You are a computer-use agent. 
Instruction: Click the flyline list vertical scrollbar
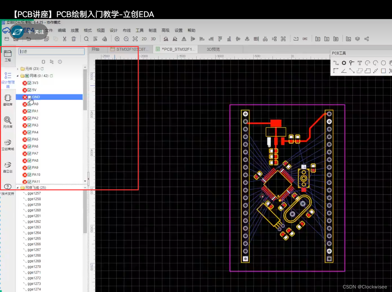(x=85, y=212)
